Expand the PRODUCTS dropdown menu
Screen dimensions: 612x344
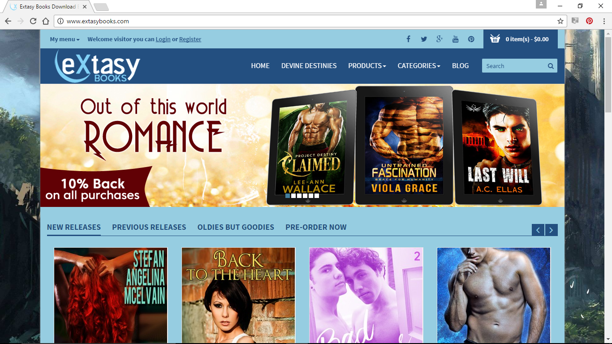click(x=367, y=65)
